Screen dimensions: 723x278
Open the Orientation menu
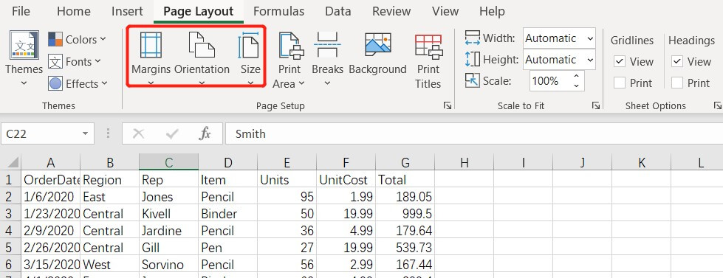click(x=202, y=58)
